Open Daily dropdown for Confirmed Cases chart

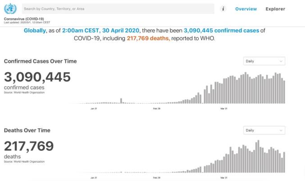click(x=264, y=61)
